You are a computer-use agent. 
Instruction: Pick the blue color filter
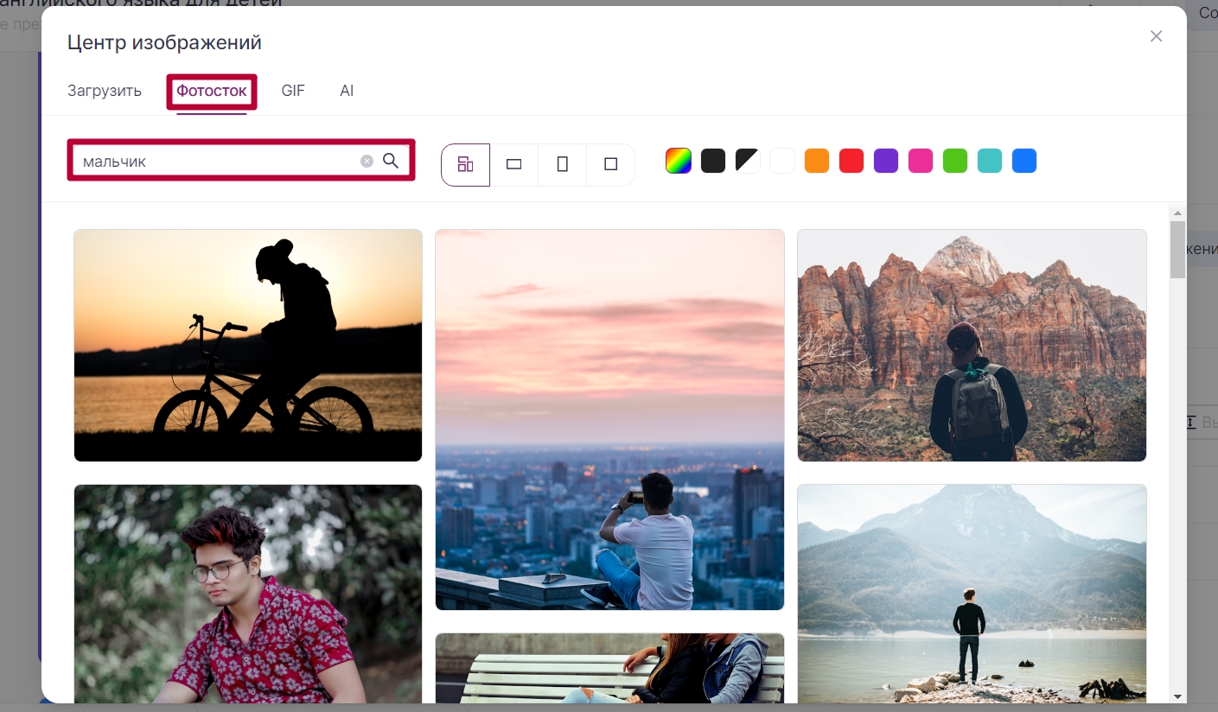click(1024, 161)
